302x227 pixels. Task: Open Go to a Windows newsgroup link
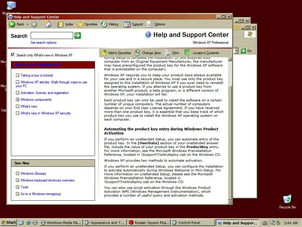[x=41, y=194]
